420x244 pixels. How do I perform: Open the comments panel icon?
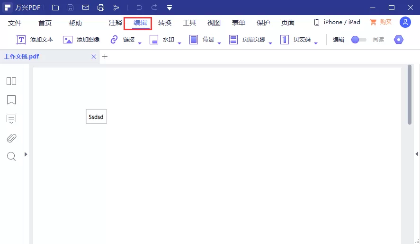tap(11, 119)
